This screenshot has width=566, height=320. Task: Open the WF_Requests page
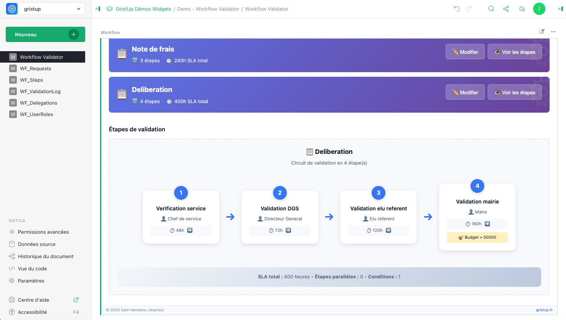(36, 68)
